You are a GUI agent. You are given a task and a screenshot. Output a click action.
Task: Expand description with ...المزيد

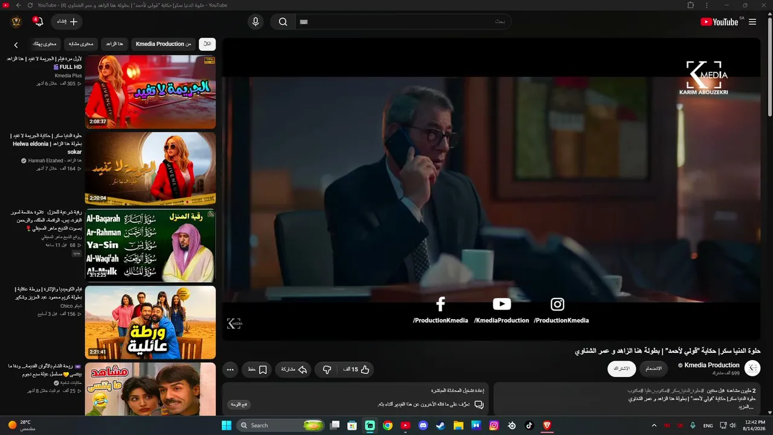tap(748, 407)
